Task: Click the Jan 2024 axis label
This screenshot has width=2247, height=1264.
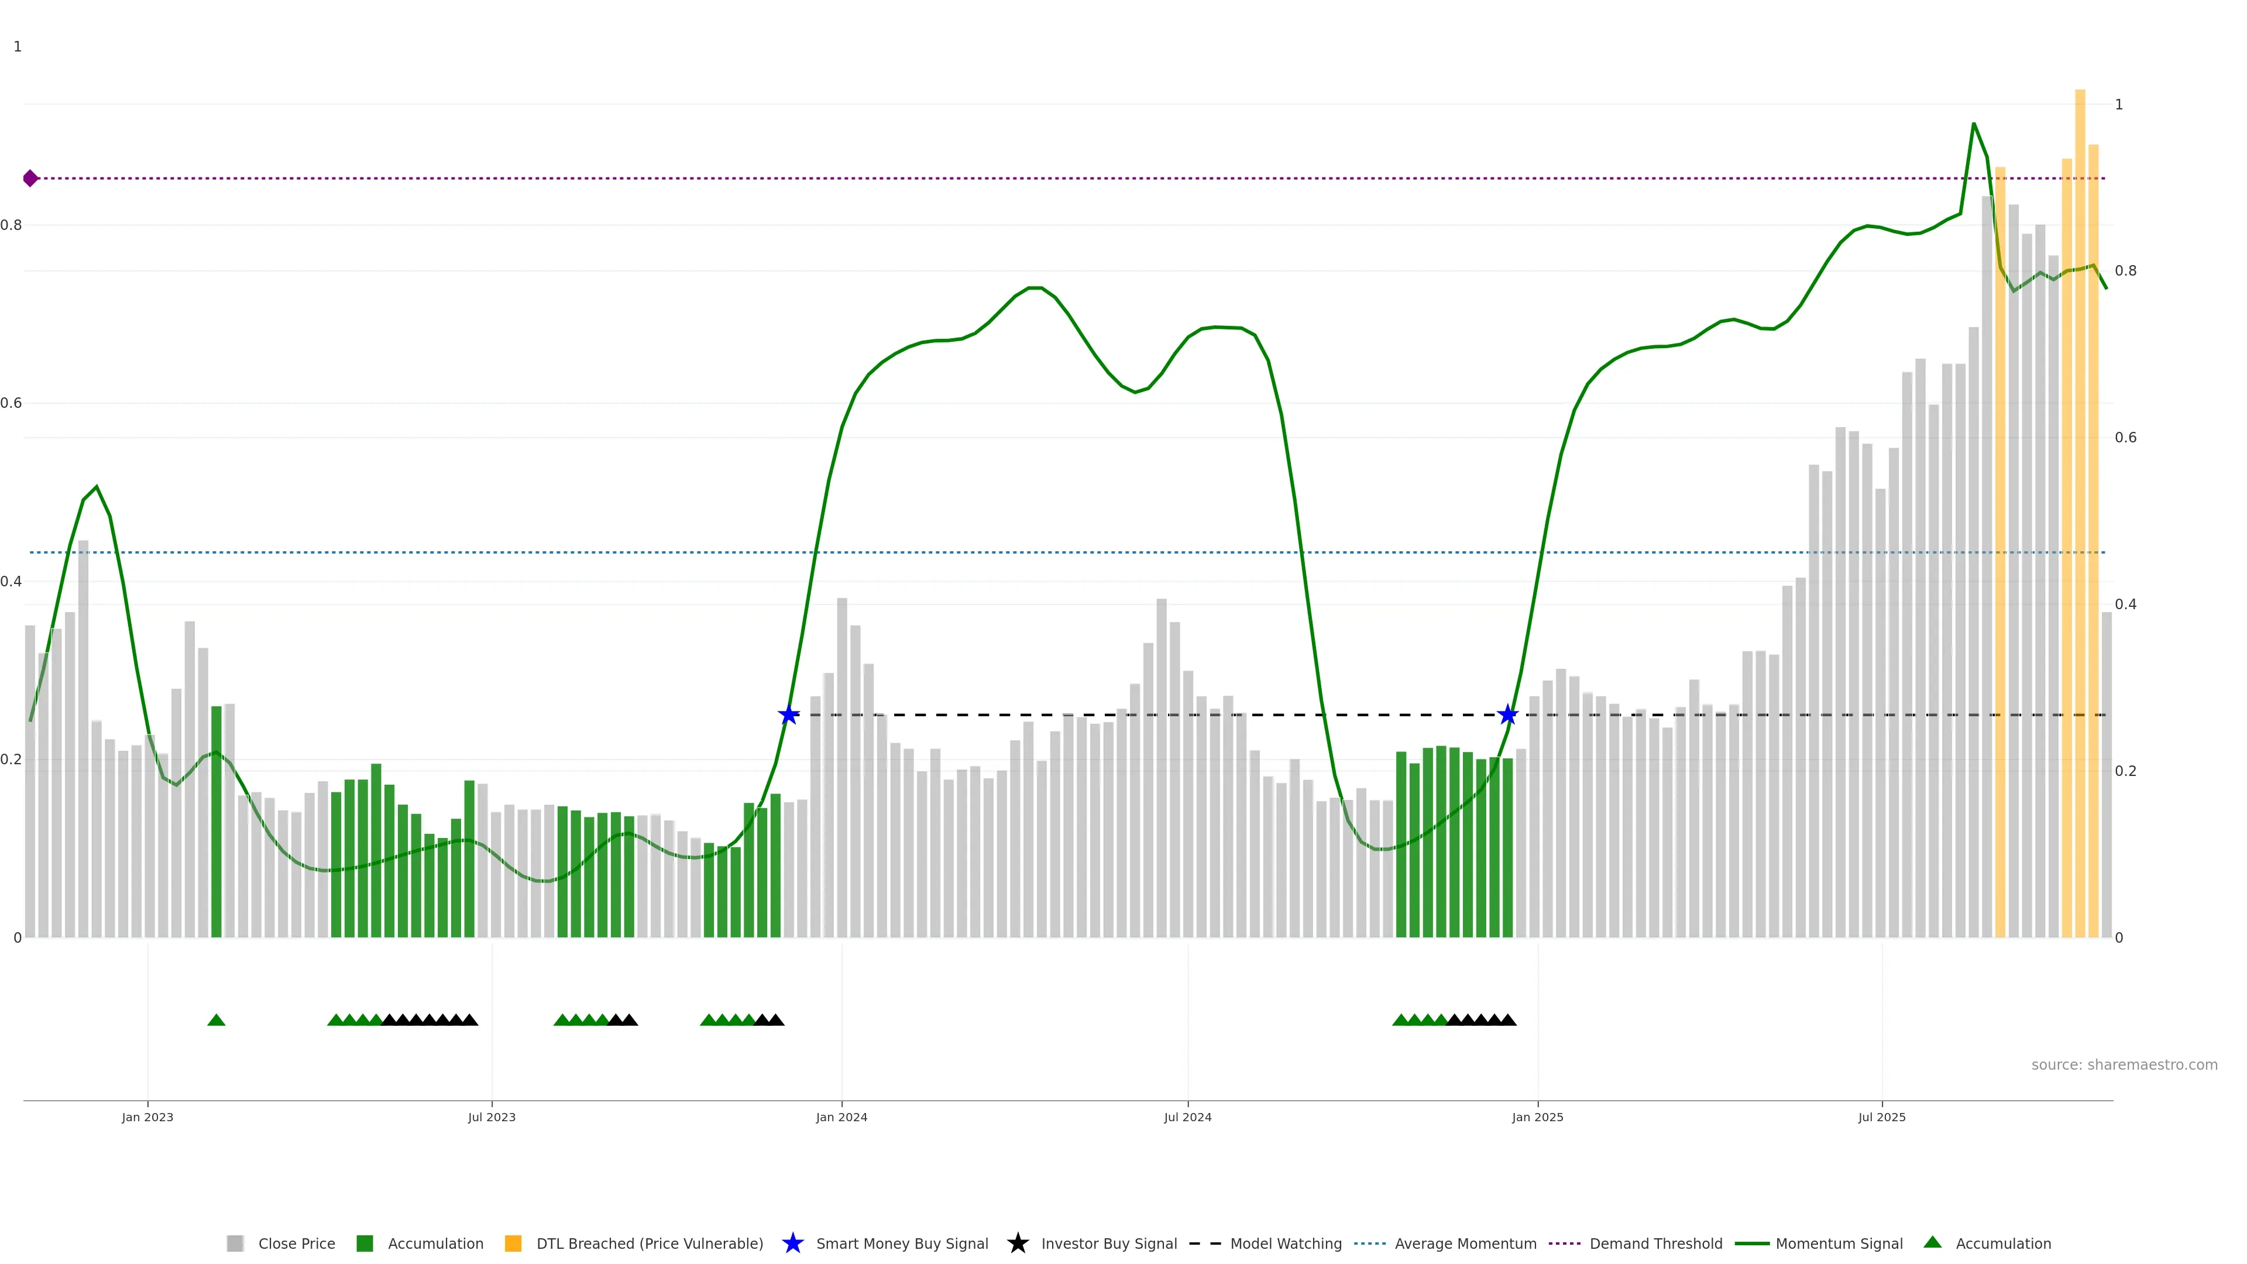Action: (841, 1117)
